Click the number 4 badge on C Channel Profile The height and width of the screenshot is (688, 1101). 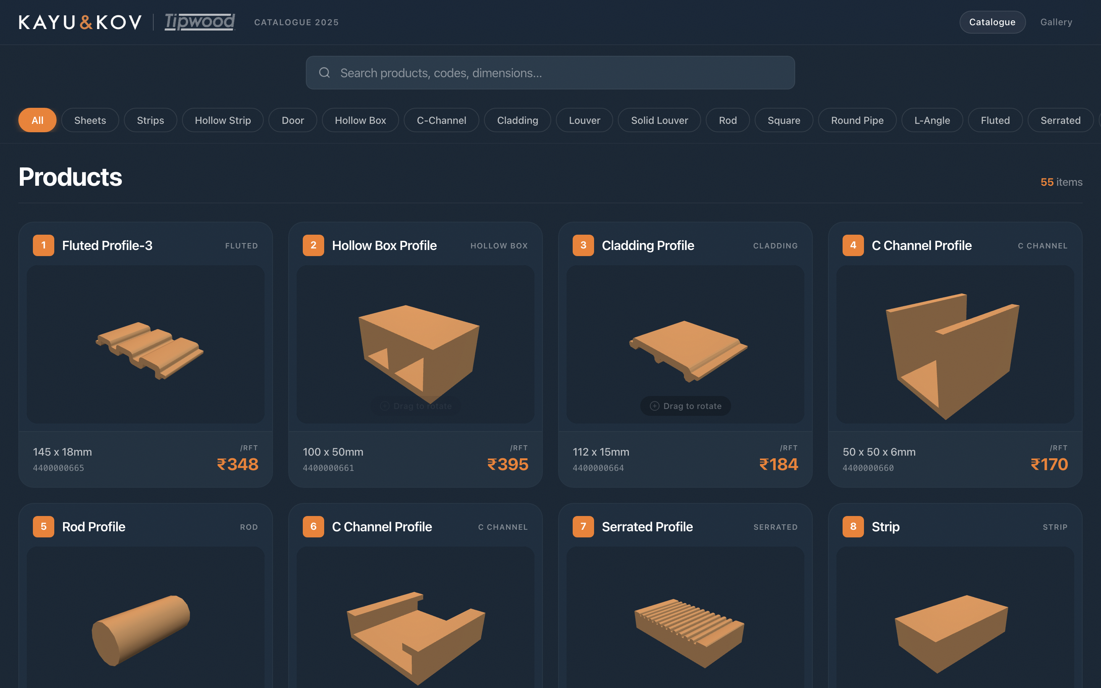tap(853, 245)
